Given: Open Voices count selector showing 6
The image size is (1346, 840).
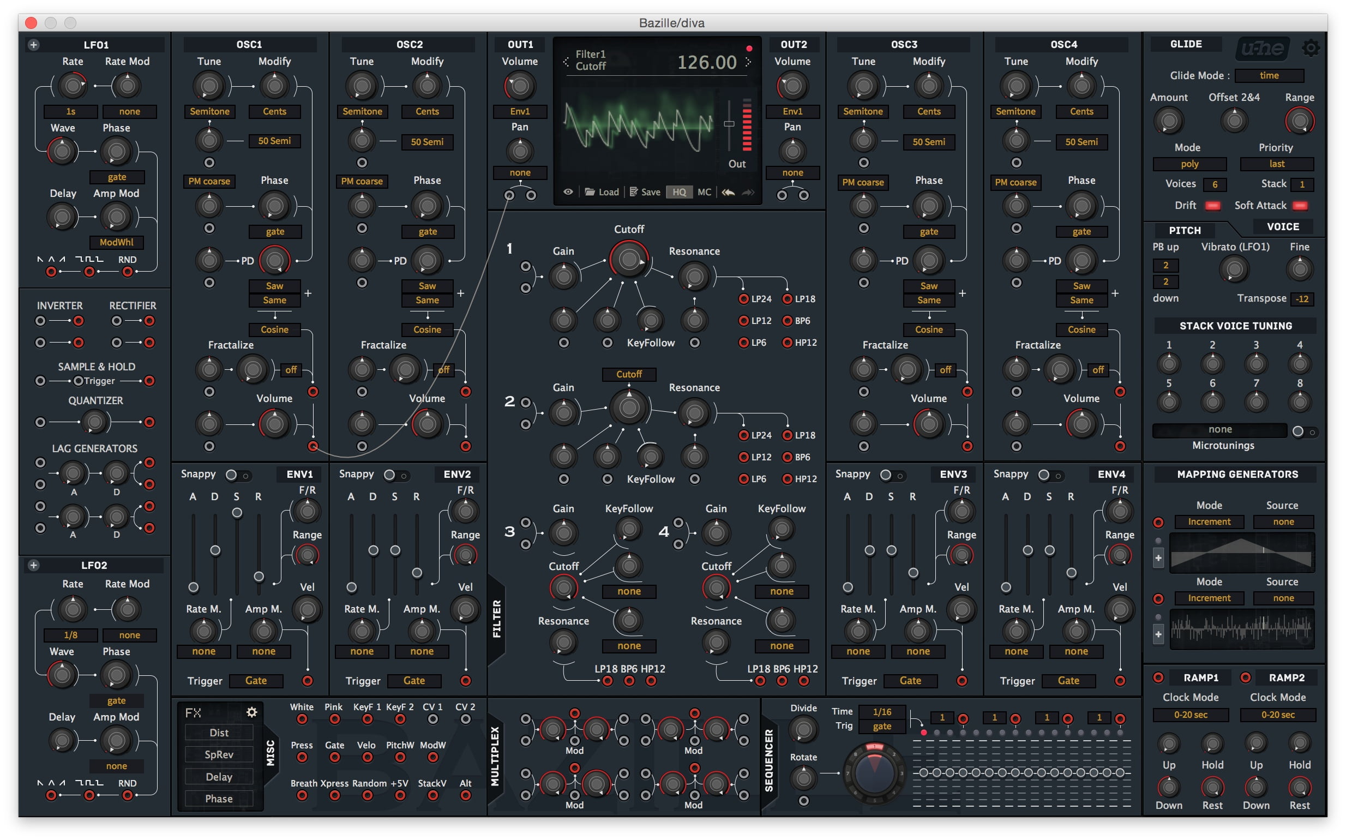Looking at the screenshot, I should (1215, 184).
